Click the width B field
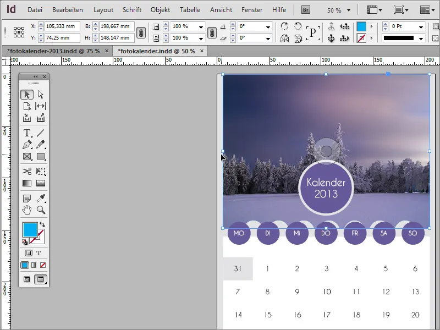The height and width of the screenshot is (330, 440). point(117,26)
